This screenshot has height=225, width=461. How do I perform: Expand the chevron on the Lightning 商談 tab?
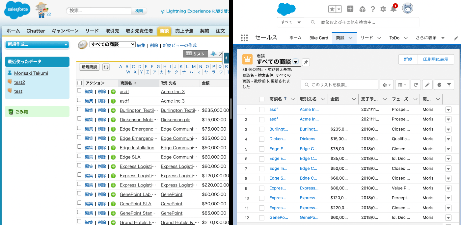(351, 38)
